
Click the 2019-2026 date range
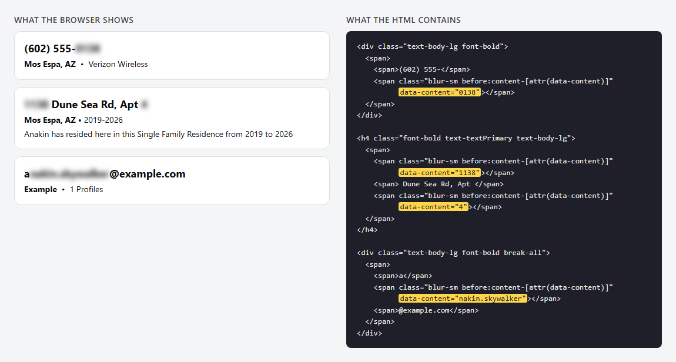103,120
